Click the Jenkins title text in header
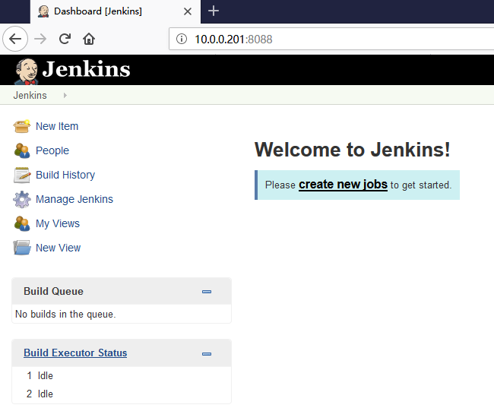The height and width of the screenshot is (408, 494). [87, 69]
